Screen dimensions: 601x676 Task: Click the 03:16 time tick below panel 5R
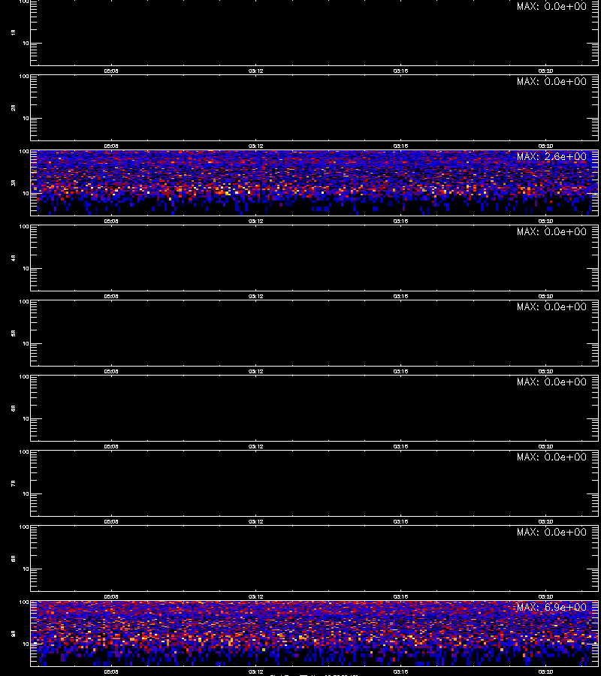click(400, 371)
